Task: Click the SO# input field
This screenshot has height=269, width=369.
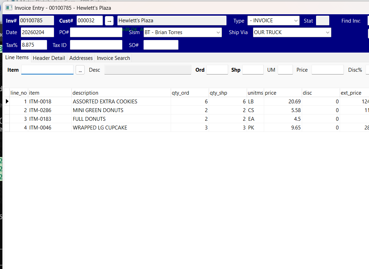Action: pos(161,45)
